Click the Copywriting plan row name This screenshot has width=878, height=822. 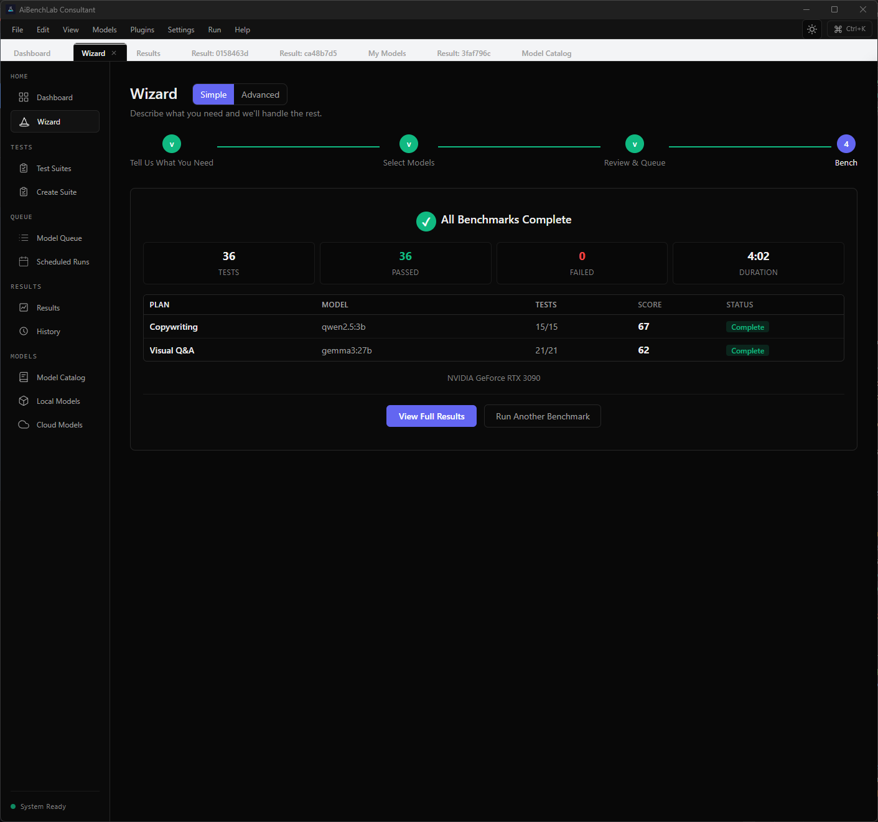pos(174,327)
